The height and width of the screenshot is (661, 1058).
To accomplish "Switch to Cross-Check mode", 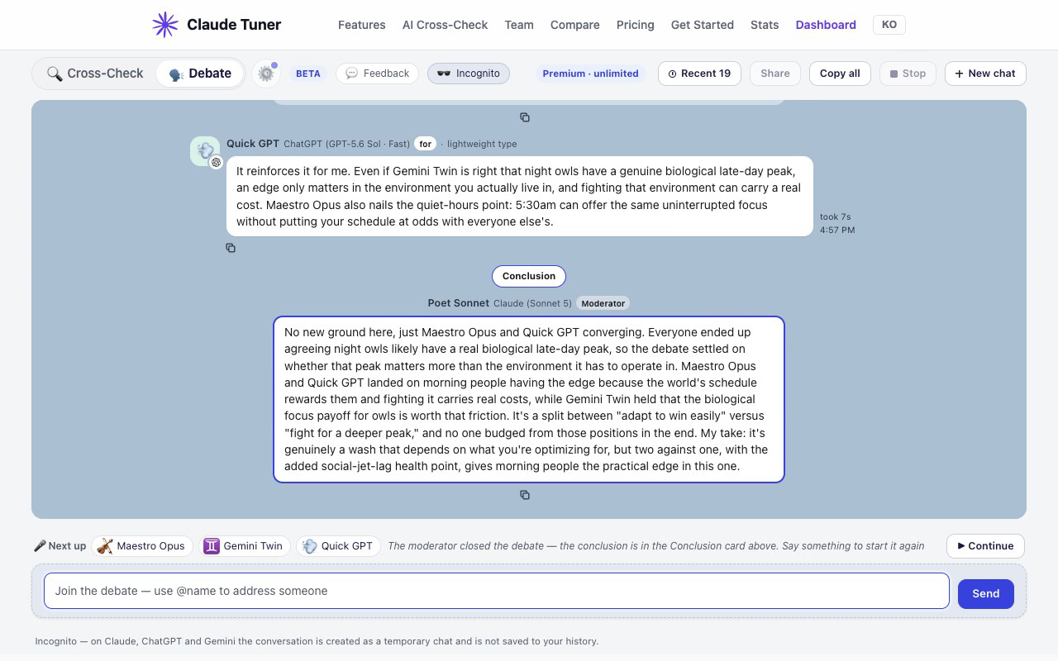I will click(x=95, y=74).
